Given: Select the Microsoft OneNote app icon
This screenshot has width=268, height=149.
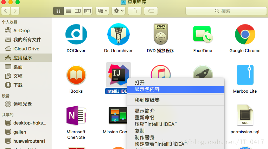Looking at the screenshot, I should pyautogui.click(x=76, y=116).
